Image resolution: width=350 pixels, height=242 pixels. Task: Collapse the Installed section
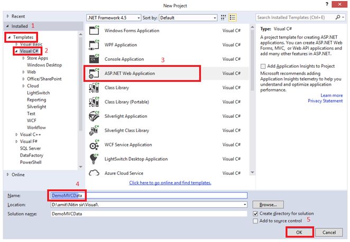pyautogui.click(x=7, y=26)
